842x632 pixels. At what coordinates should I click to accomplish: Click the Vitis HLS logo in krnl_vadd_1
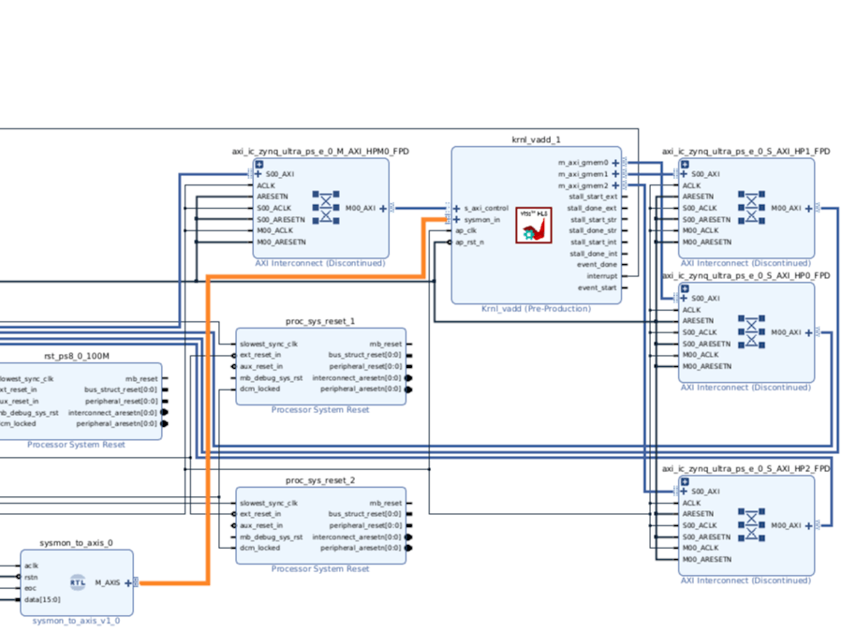coord(534,225)
